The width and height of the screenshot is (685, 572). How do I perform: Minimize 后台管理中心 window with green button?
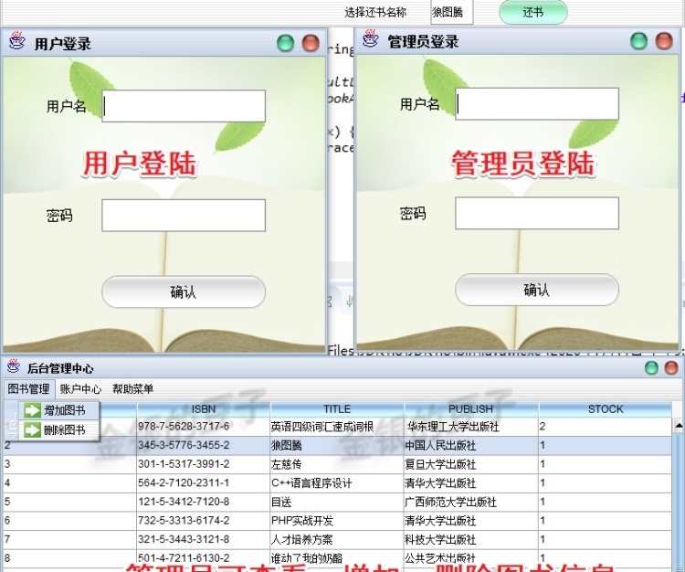(651, 368)
